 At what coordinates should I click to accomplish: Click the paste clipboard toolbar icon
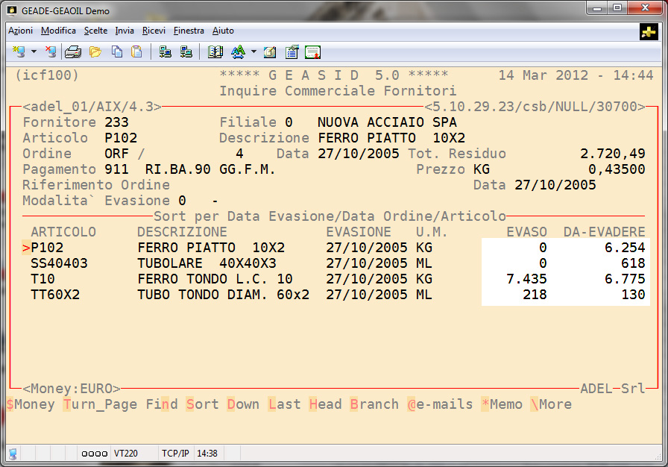tap(136, 52)
